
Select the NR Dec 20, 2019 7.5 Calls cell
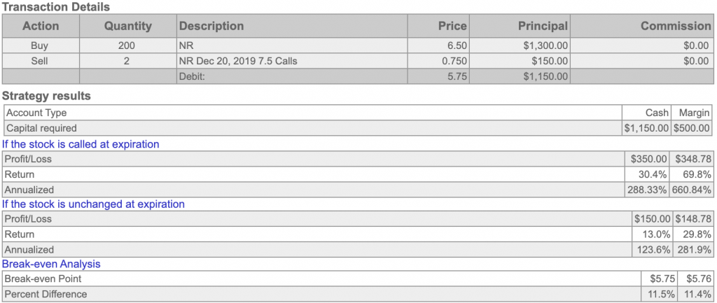[292, 61]
